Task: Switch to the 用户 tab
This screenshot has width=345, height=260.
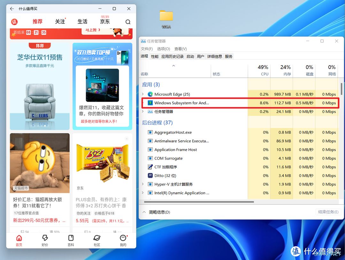Action: coord(200,57)
